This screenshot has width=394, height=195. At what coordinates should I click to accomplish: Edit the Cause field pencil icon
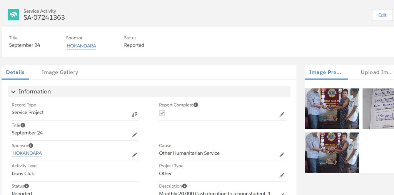pos(282,155)
